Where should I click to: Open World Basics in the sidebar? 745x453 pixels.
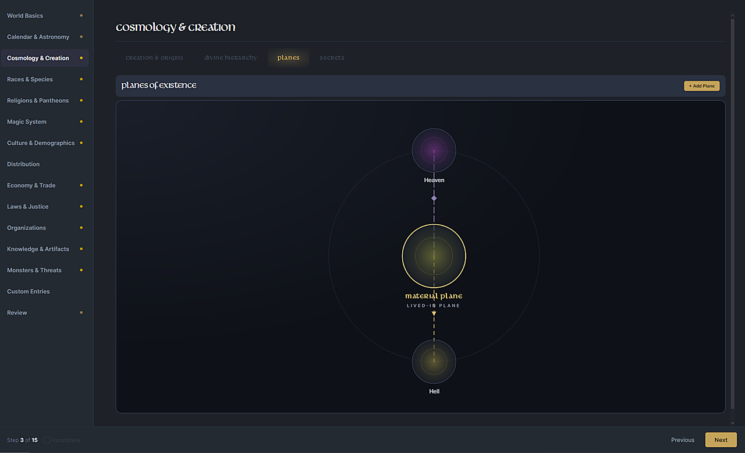coord(44,16)
